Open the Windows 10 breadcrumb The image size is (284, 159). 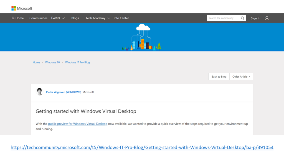(52, 62)
